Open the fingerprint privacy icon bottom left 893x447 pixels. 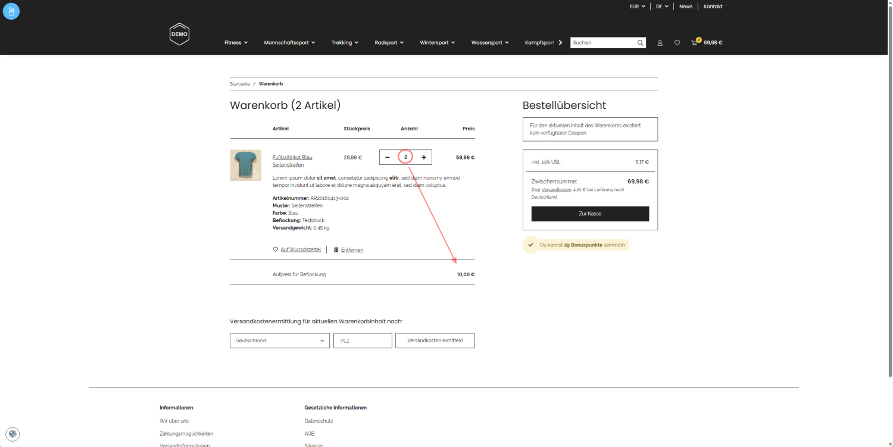[13, 434]
